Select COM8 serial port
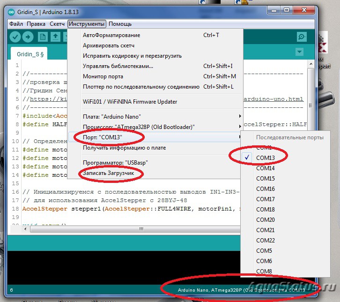Screen dimensions: 340x302 point(285,272)
